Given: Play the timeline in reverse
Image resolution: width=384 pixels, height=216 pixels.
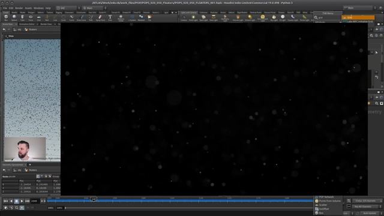Looking at the screenshot, I should (x=11, y=201).
